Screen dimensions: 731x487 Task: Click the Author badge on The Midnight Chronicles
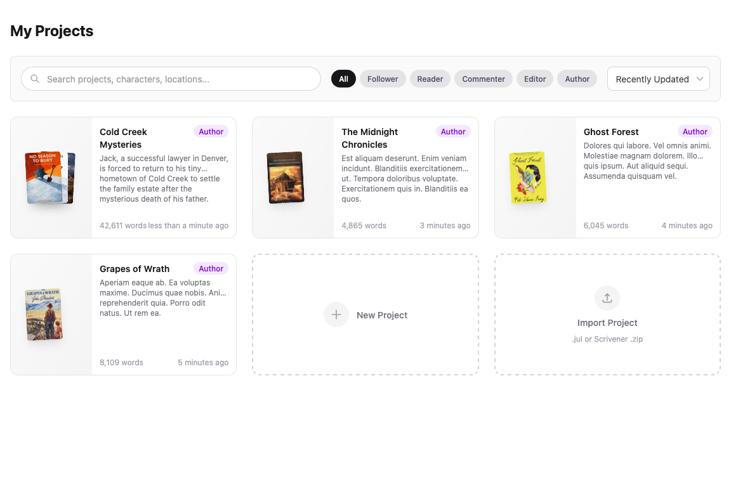tap(453, 131)
